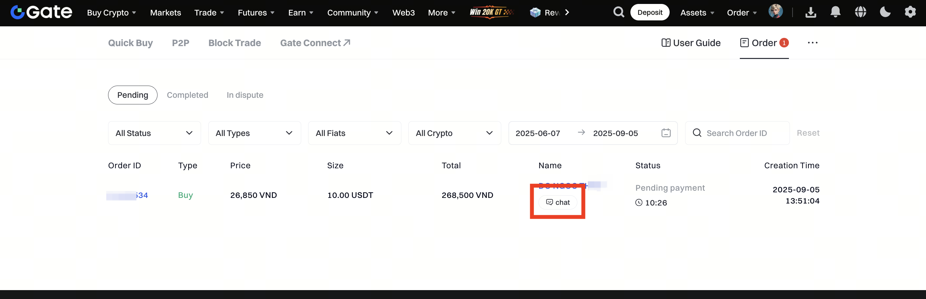Open the Futures menu
The image size is (926, 299).
256,13
